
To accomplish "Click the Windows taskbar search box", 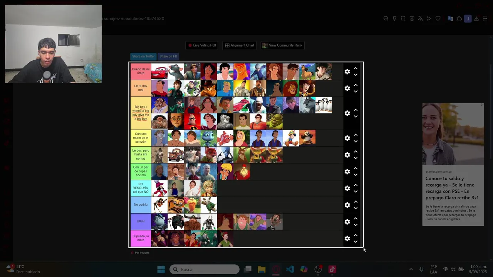I will click(x=205, y=269).
